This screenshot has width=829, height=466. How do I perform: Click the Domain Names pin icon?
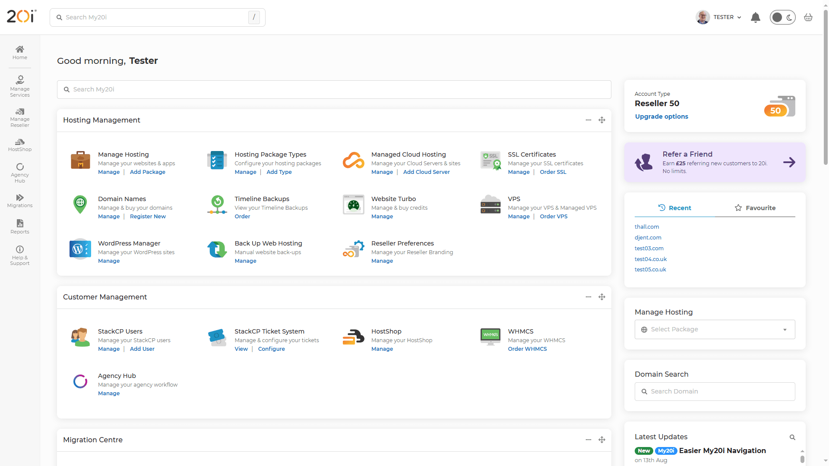point(80,205)
